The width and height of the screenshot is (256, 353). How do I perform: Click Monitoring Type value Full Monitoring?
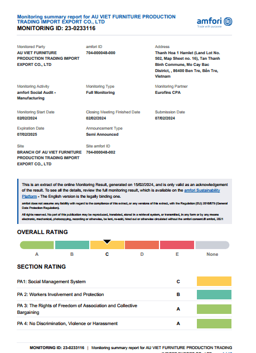100,93
